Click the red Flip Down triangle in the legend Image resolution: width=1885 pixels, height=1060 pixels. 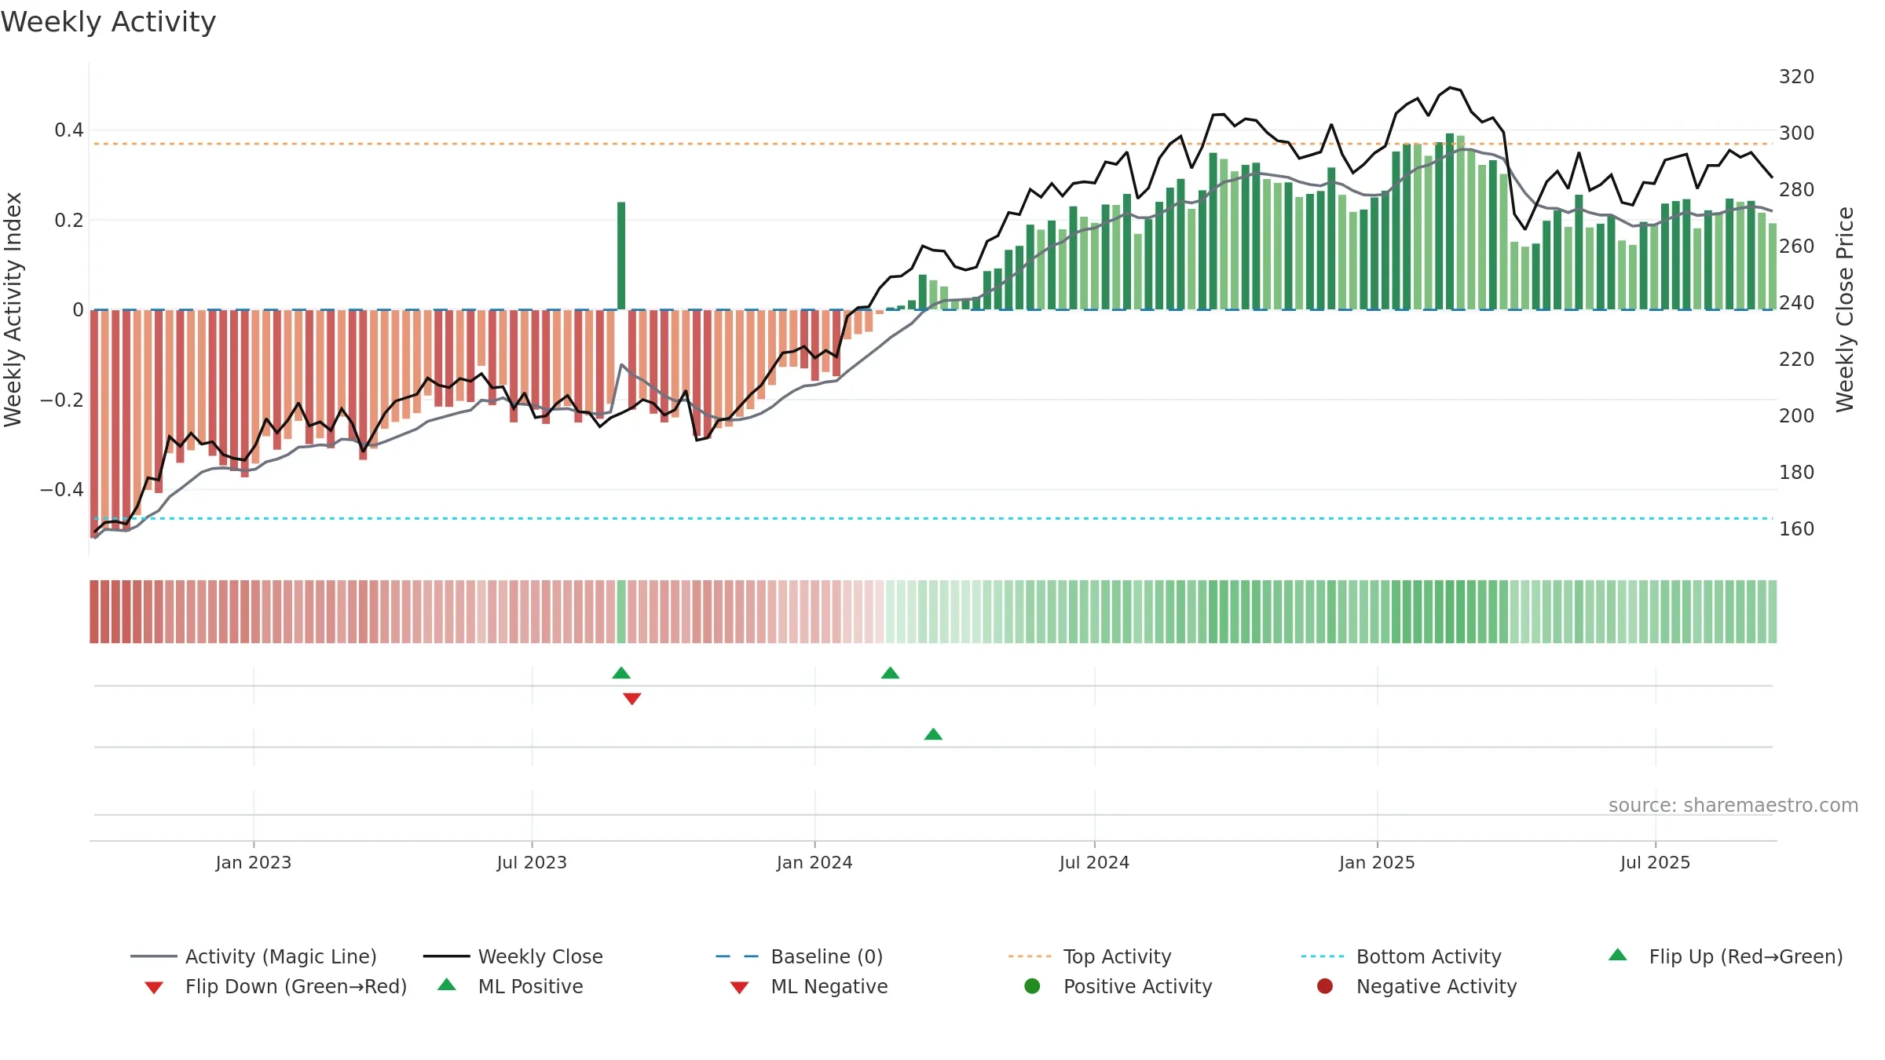tap(154, 988)
